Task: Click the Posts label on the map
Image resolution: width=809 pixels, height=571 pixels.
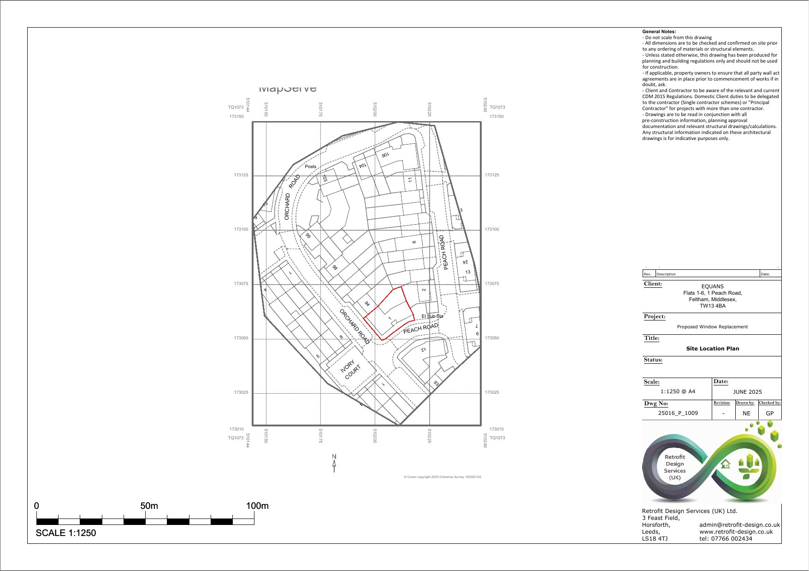Action: [311, 166]
